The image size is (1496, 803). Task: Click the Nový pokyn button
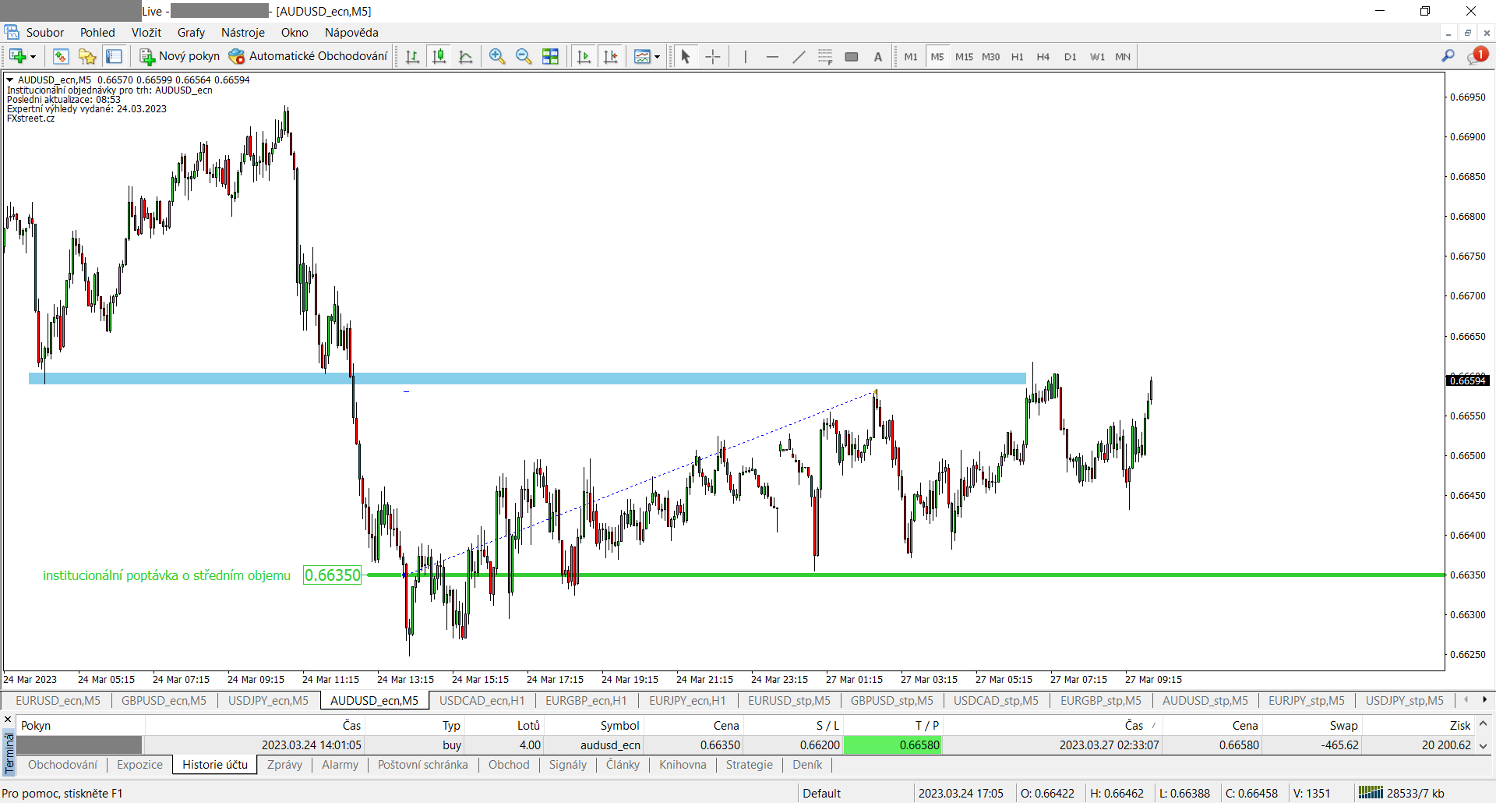click(x=180, y=56)
